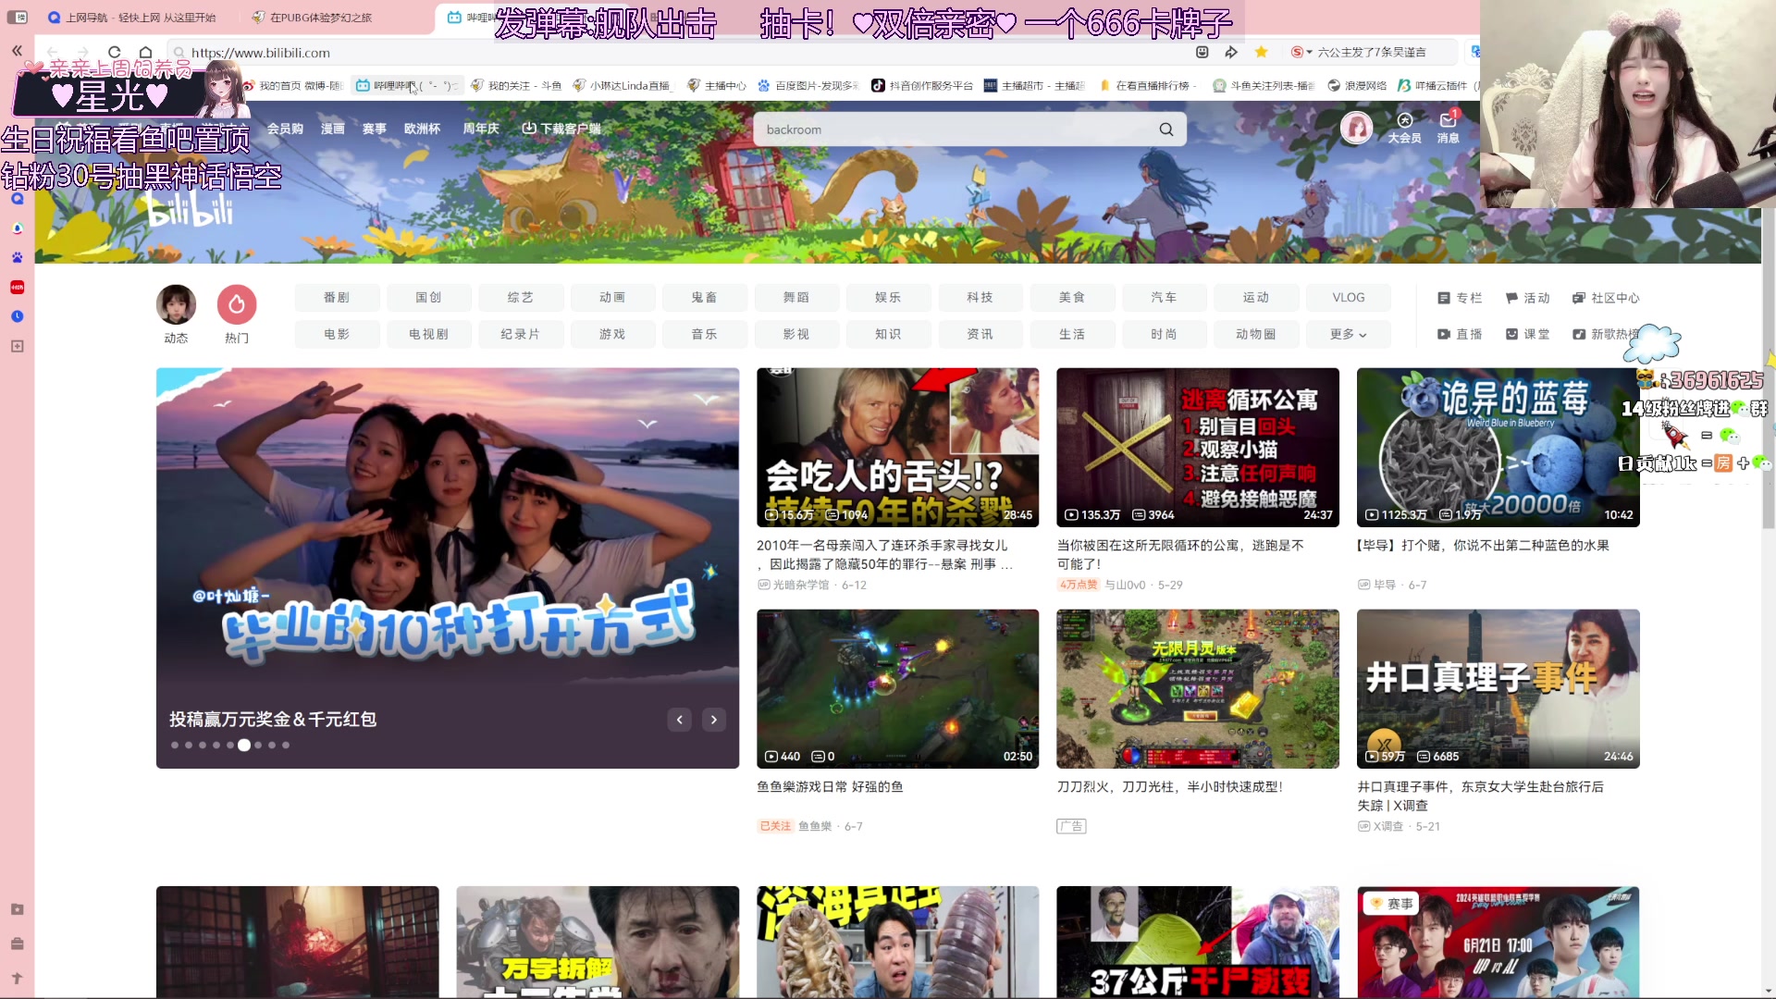Open 社区中心 community link
The image size is (1776, 999).
tap(1606, 298)
